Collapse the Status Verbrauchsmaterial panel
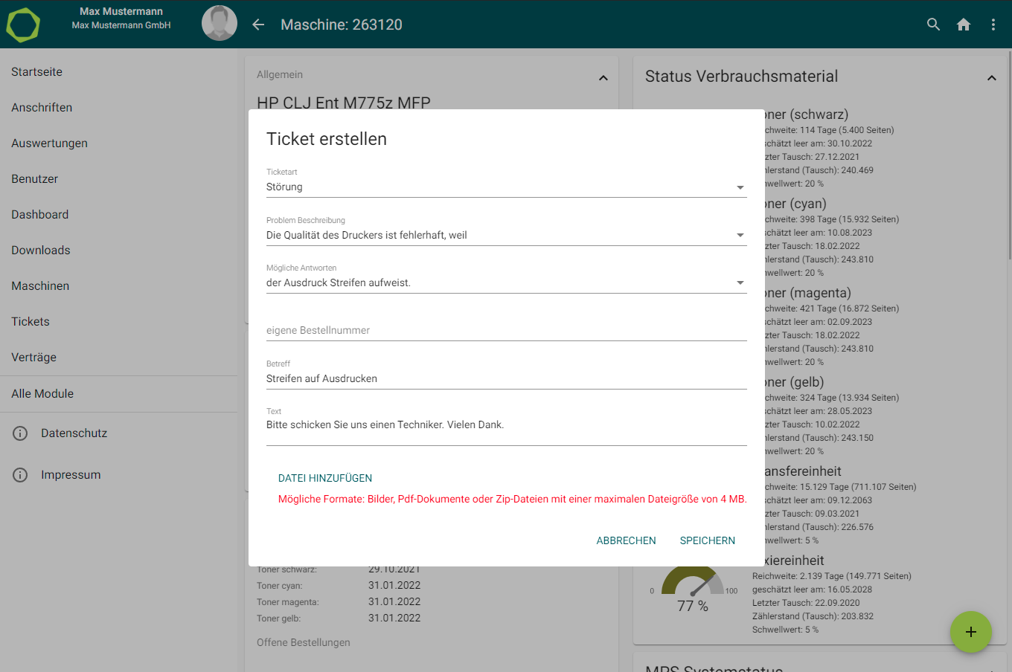The width and height of the screenshot is (1012, 672). pos(991,77)
